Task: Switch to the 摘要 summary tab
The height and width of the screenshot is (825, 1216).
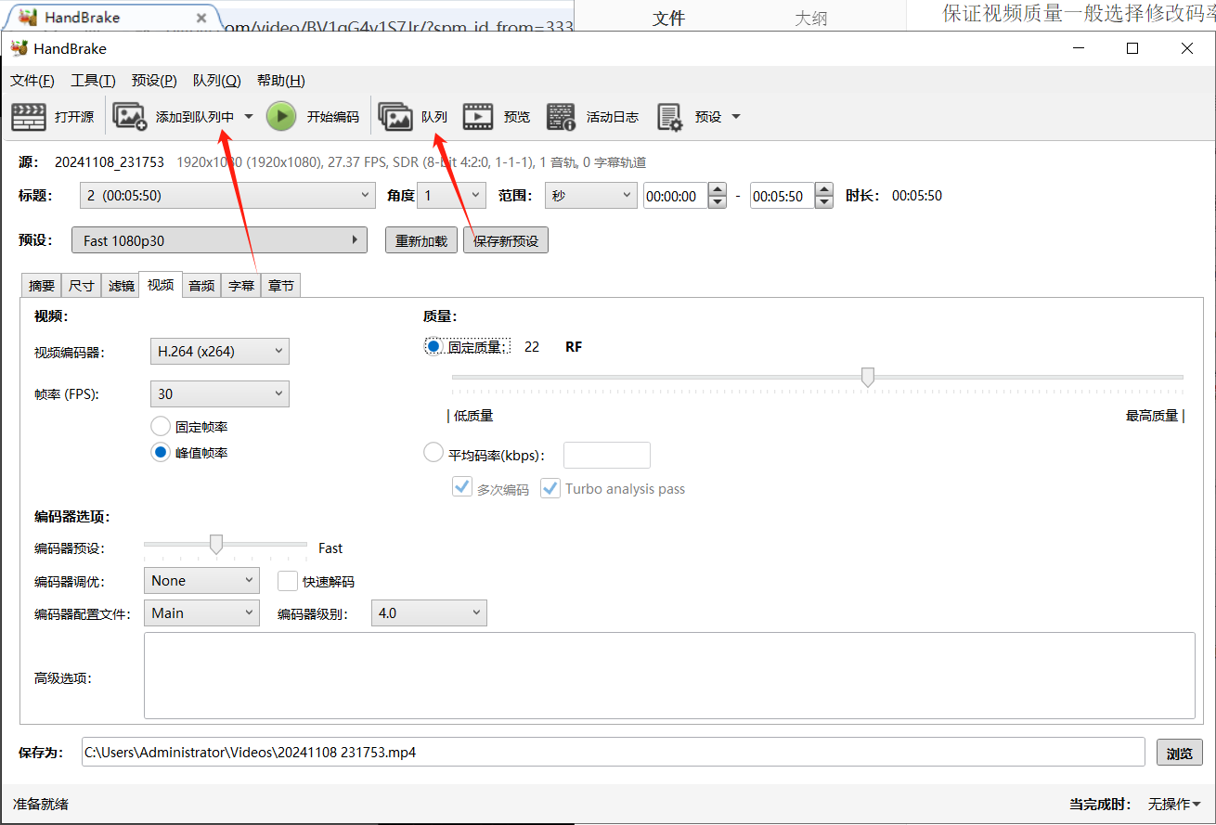Action: pyautogui.click(x=42, y=286)
